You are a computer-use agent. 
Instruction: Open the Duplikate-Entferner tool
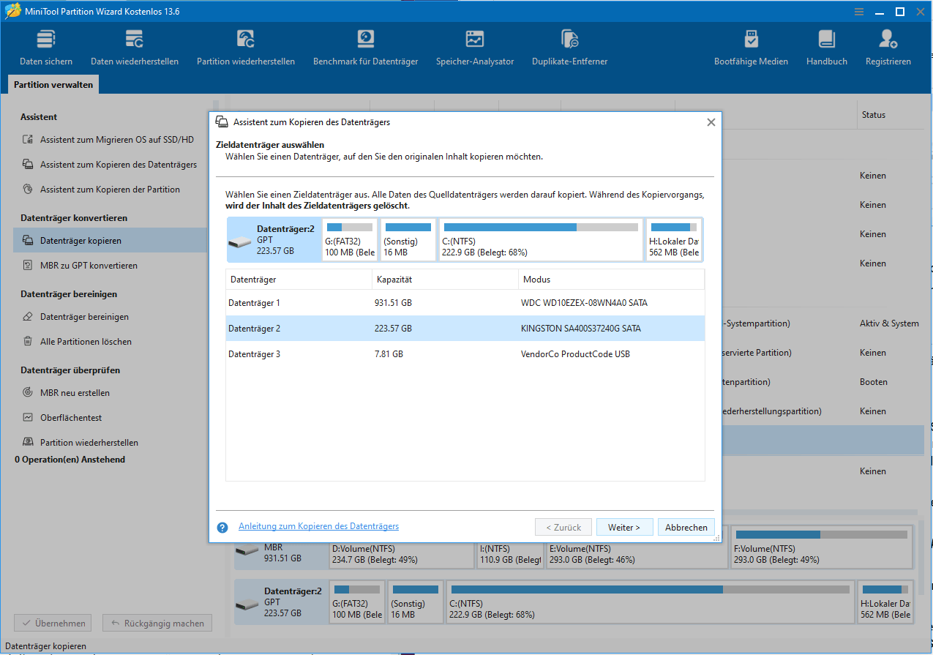(569, 48)
